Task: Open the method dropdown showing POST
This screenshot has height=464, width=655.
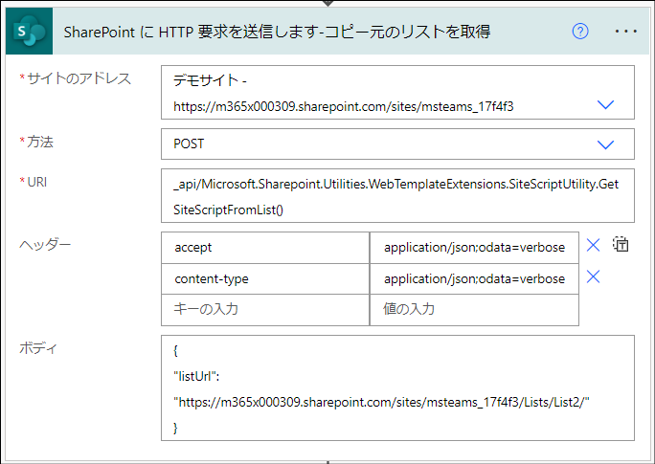Action: pyautogui.click(x=605, y=144)
